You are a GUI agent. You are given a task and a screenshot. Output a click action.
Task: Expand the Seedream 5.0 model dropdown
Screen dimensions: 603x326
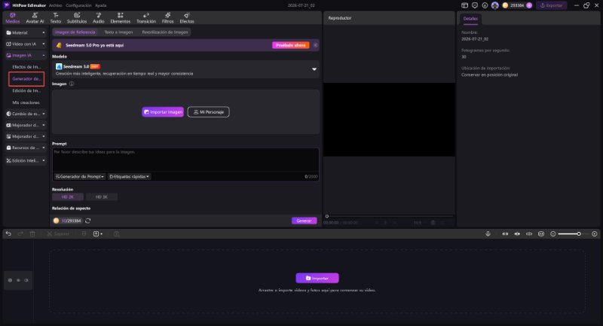[x=314, y=69]
